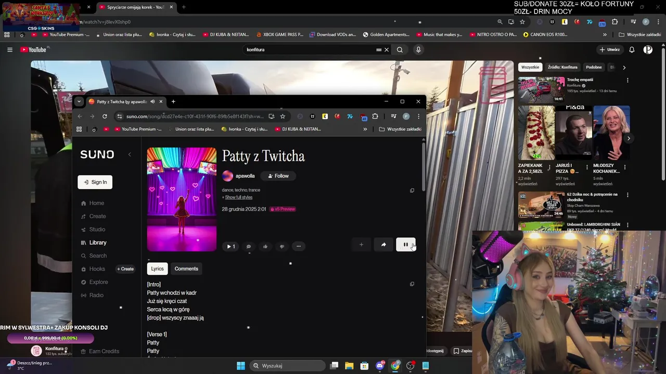The width and height of the screenshot is (666, 374).
Task: Open the comment bubble icon under the song
Action: point(249,246)
